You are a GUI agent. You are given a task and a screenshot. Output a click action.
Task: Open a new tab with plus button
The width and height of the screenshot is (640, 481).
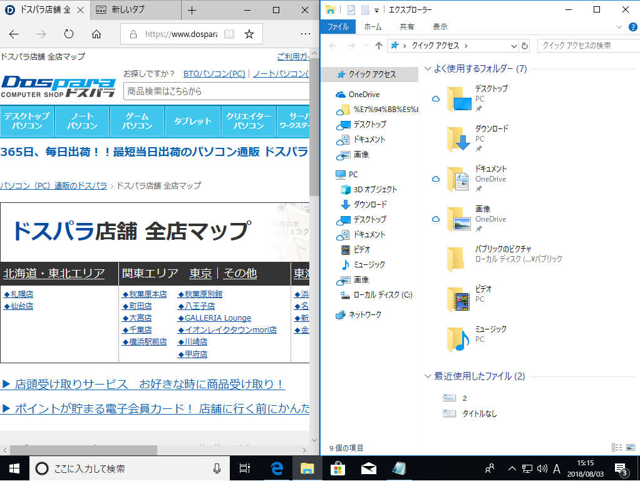(x=192, y=11)
